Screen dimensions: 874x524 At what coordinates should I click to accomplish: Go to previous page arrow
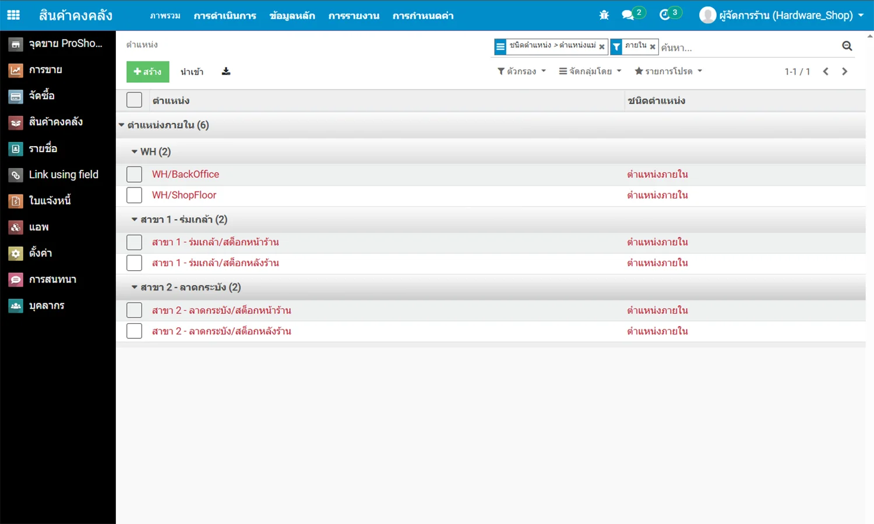[x=826, y=72]
